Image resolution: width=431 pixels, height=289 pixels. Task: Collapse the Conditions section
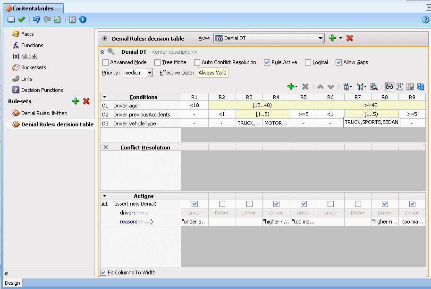click(105, 97)
